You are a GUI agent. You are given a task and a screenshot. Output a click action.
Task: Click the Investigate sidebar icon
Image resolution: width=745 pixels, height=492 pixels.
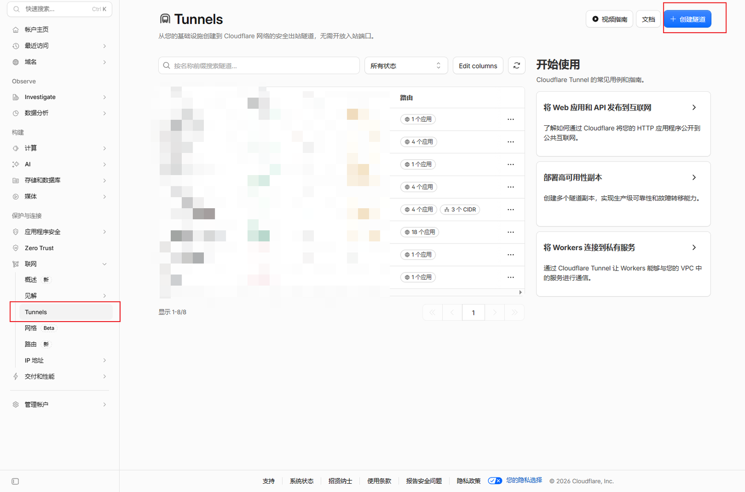(16, 97)
